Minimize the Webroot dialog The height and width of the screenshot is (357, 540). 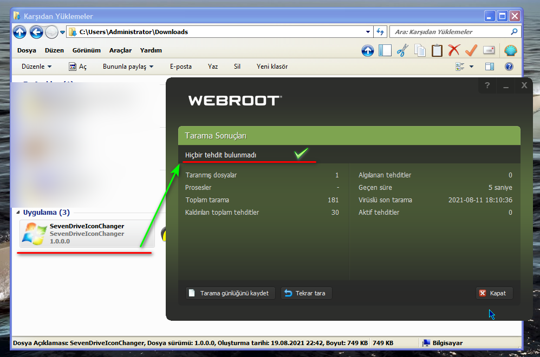coord(505,85)
